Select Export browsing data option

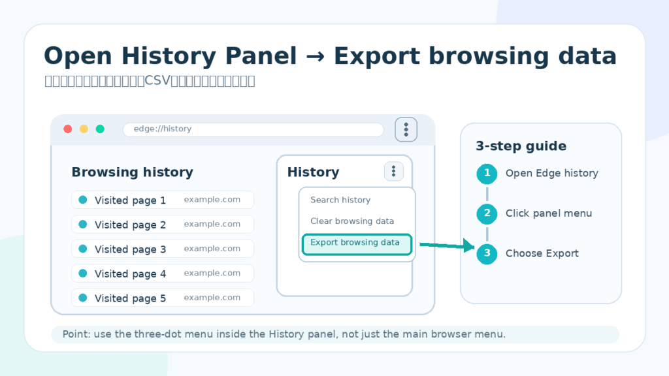click(x=357, y=244)
